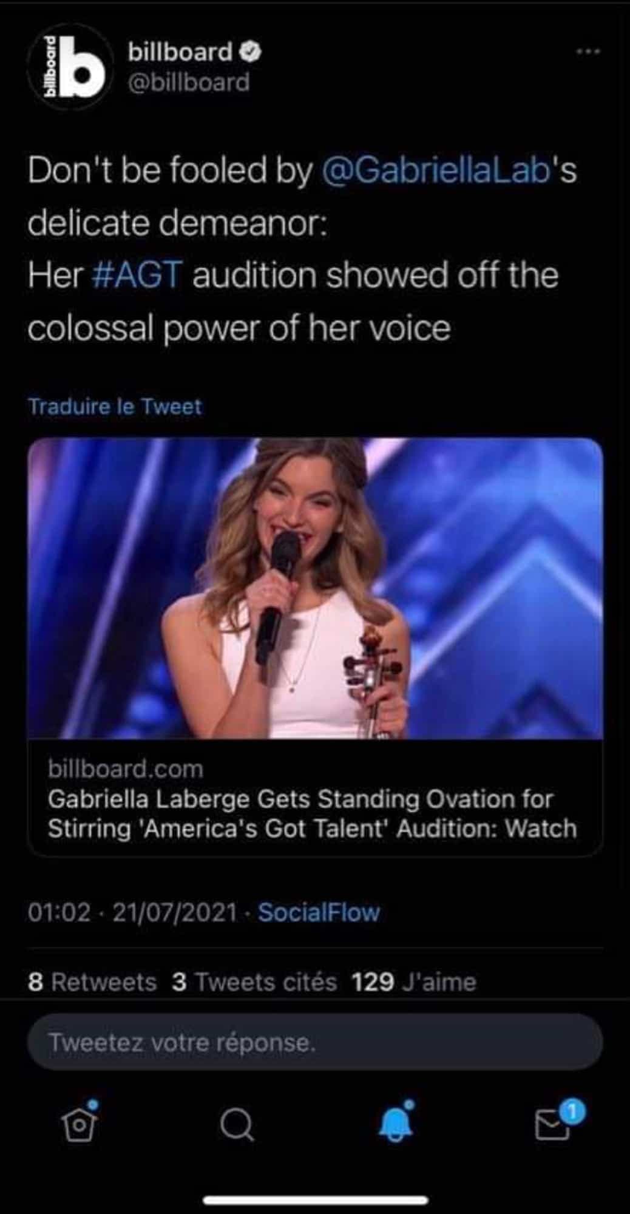Open the billboard.com article headline
630x1214 pixels.
pos(312,813)
